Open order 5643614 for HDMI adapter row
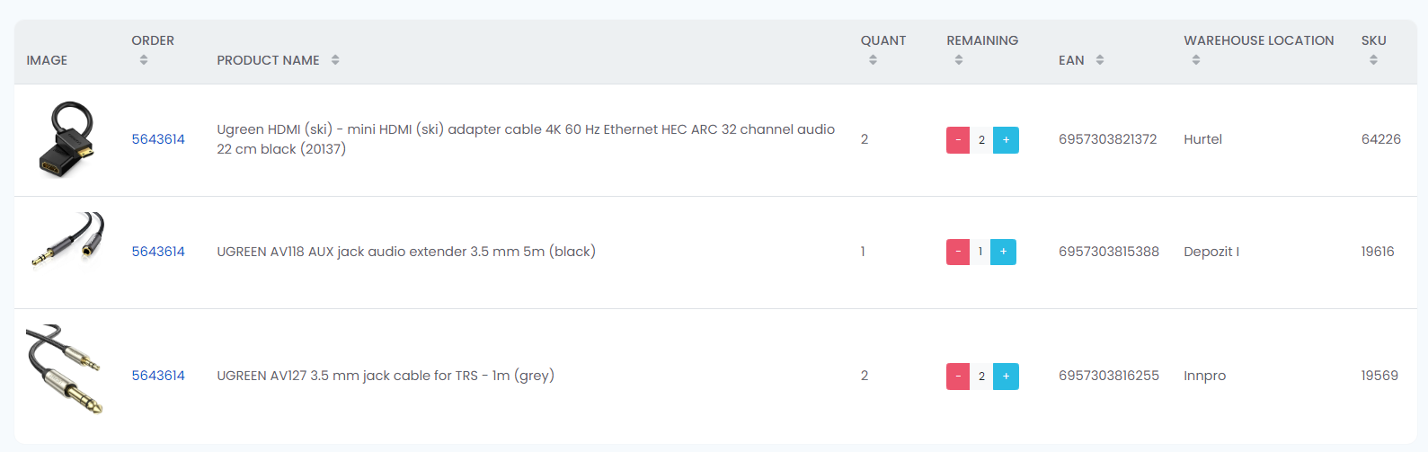 coord(158,139)
